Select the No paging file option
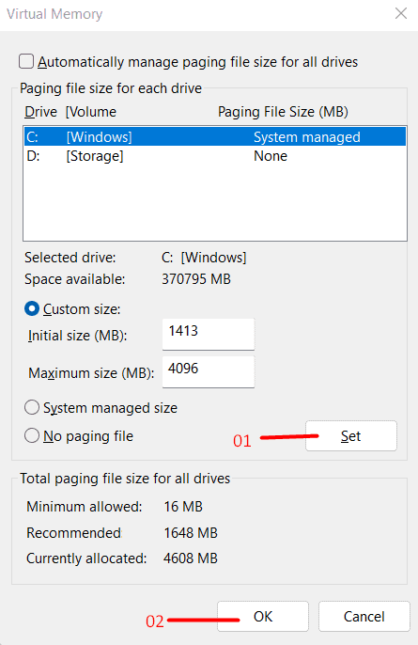Image resolution: width=418 pixels, height=645 pixels. point(32,435)
